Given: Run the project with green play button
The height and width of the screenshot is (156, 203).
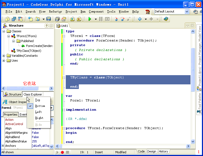Looking at the screenshot, I should tap(90, 19).
